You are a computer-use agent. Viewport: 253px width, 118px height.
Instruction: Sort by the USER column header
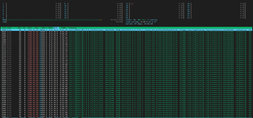click(x=9, y=28)
